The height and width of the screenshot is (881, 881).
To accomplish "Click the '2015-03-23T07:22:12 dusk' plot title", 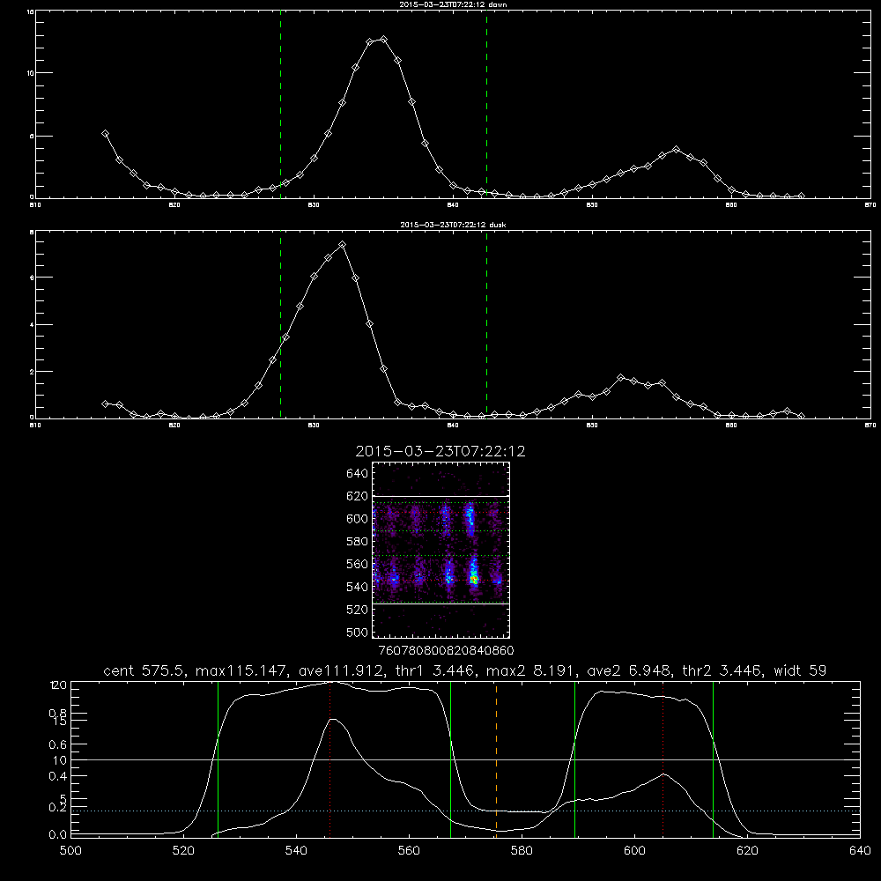I will pos(453,225).
